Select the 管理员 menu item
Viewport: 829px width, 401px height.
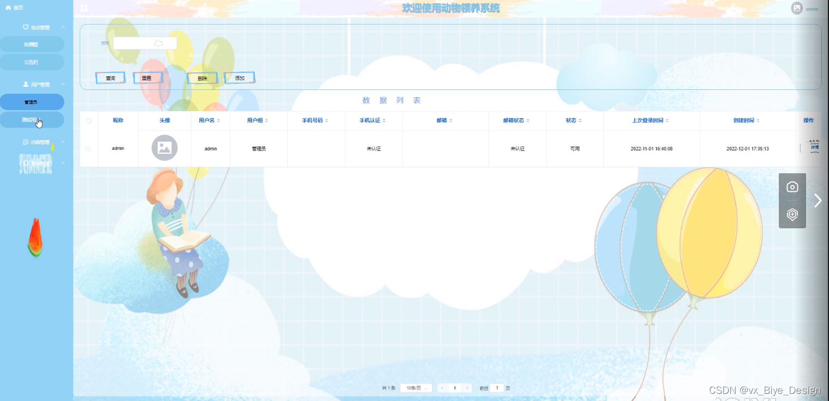coord(32,102)
